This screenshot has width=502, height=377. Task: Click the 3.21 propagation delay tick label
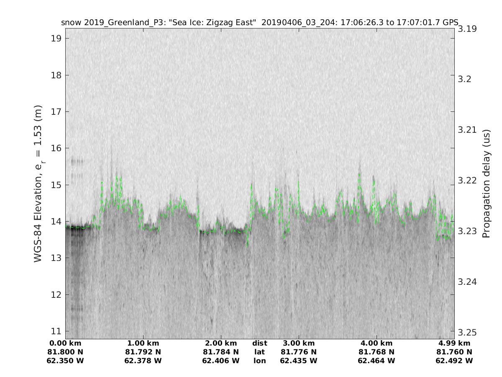click(x=467, y=130)
